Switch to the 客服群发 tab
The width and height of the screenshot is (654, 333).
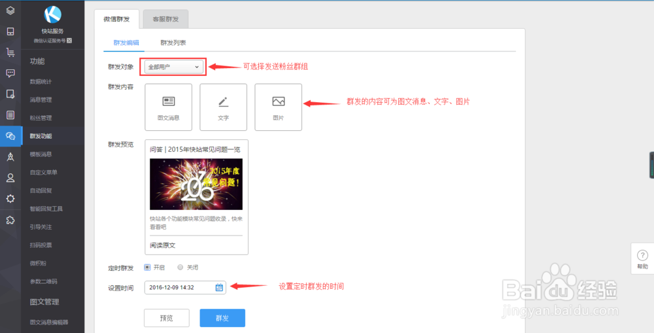tap(165, 19)
